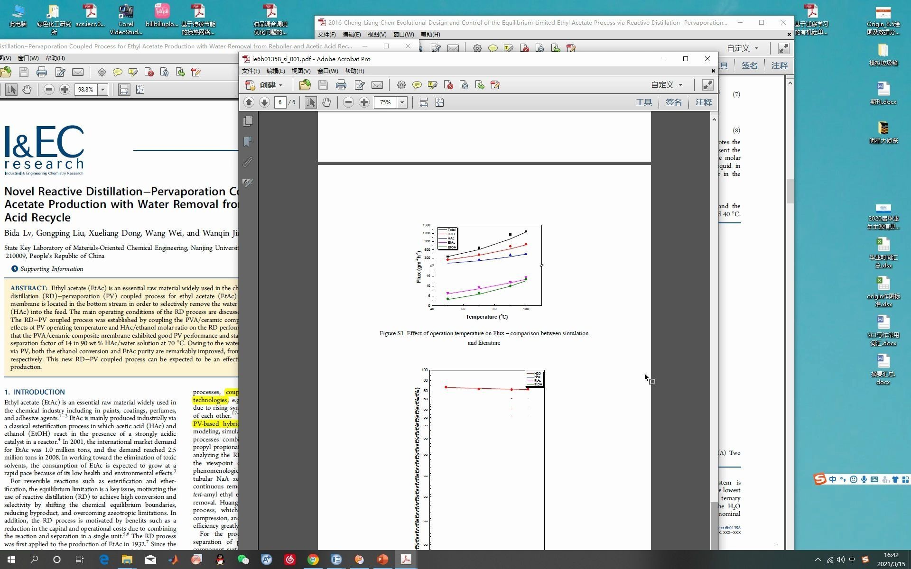Viewport: 911px width, 569px height.
Task: Show the bookmarks panel in the left sidebar
Action: coord(248,142)
